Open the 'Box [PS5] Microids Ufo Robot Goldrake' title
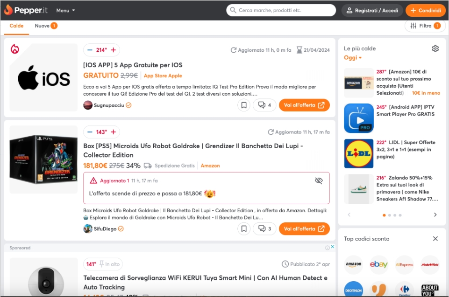 click(x=193, y=150)
